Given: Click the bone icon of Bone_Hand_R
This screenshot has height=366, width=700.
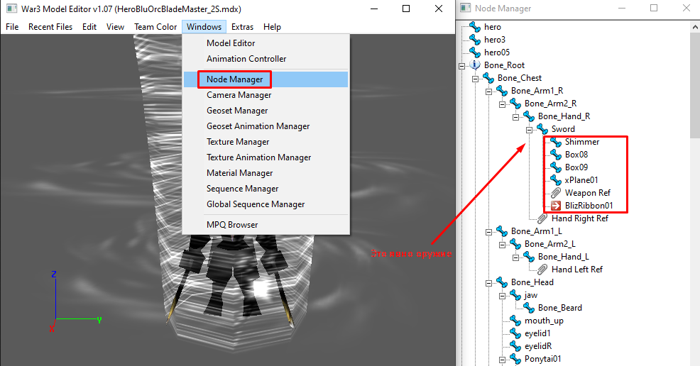Looking at the screenshot, I should (529, 116).
